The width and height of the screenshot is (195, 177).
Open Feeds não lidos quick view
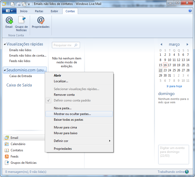coord(20,61)
